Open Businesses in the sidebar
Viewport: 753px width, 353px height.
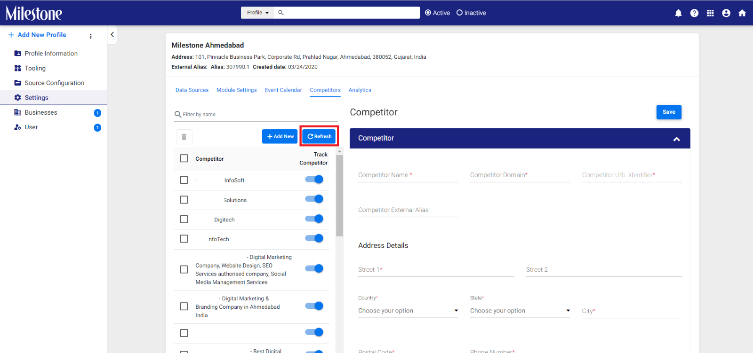click(41, 112)
